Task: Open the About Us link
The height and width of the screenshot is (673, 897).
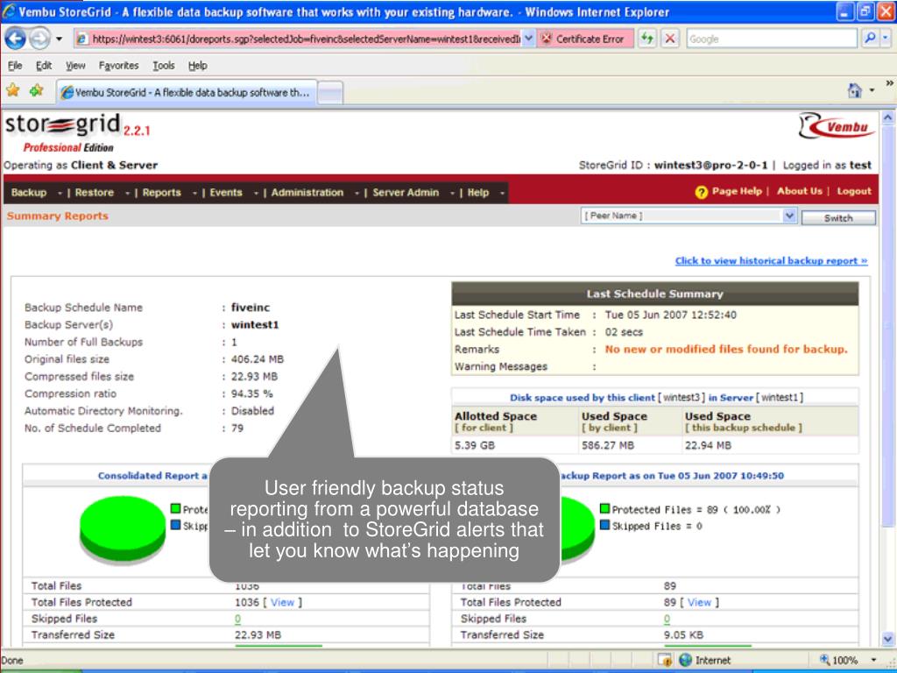Action: click(800, 191)
